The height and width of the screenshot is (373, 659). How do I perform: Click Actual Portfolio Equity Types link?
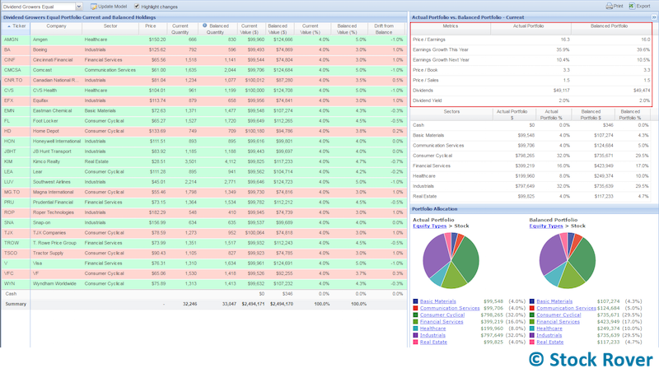pyautogui.click(x=429, y=226)
